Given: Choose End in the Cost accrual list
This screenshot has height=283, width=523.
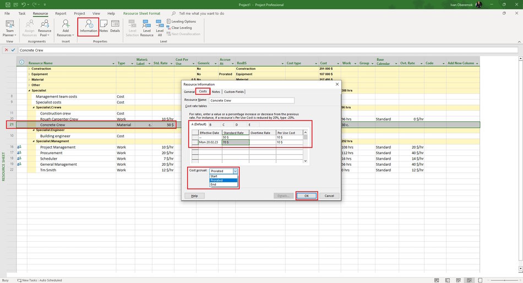Looking at the screenshot, I should [224, 184].
